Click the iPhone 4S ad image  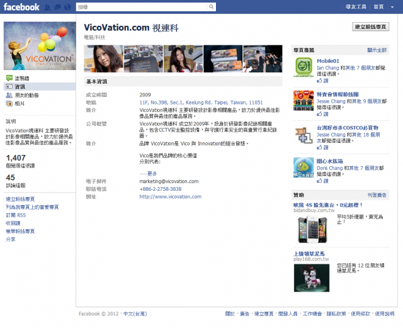click(x=312, y=230)
